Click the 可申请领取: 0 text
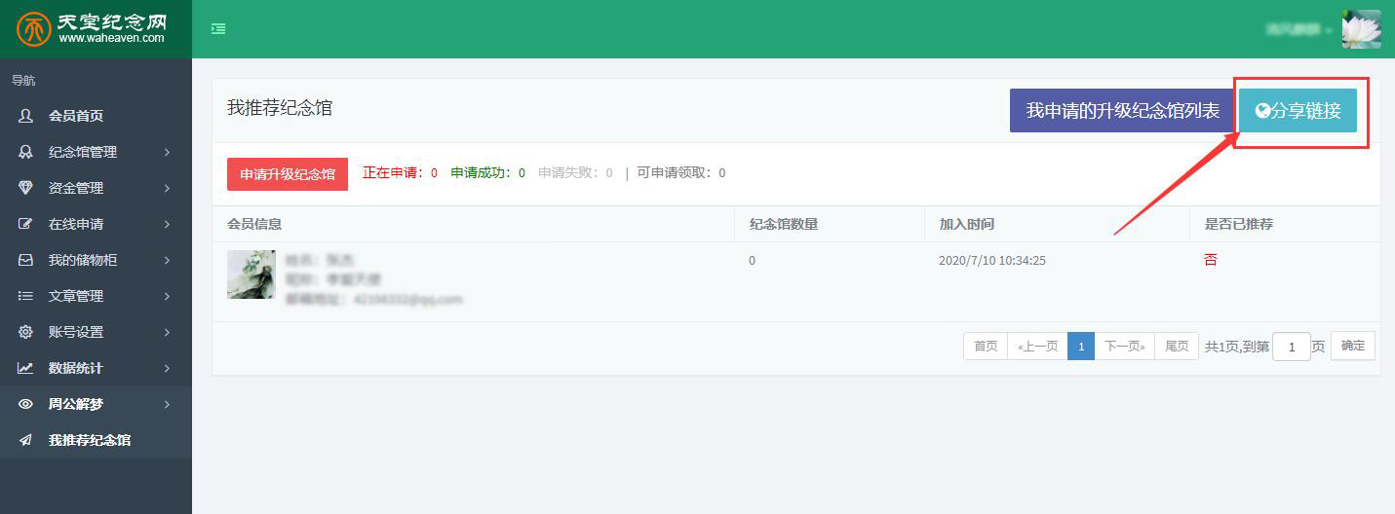The height and width of the screenshot is (514, 1395). (681, 173)
